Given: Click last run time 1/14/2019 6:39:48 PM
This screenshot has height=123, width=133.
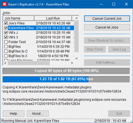Looking at the screenshot, I should click(x=53, y=51).
